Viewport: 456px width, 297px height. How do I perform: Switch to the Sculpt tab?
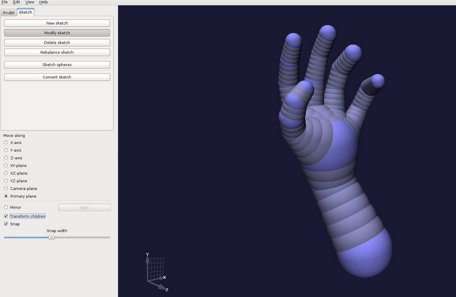9,13
